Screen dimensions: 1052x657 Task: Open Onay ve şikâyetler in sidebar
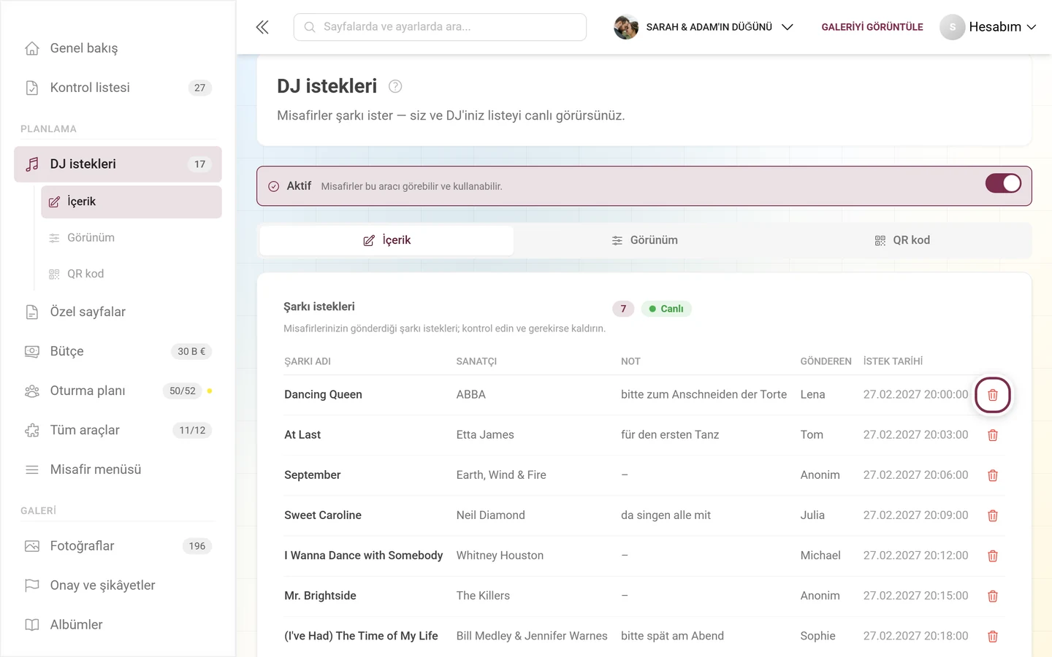118,585
